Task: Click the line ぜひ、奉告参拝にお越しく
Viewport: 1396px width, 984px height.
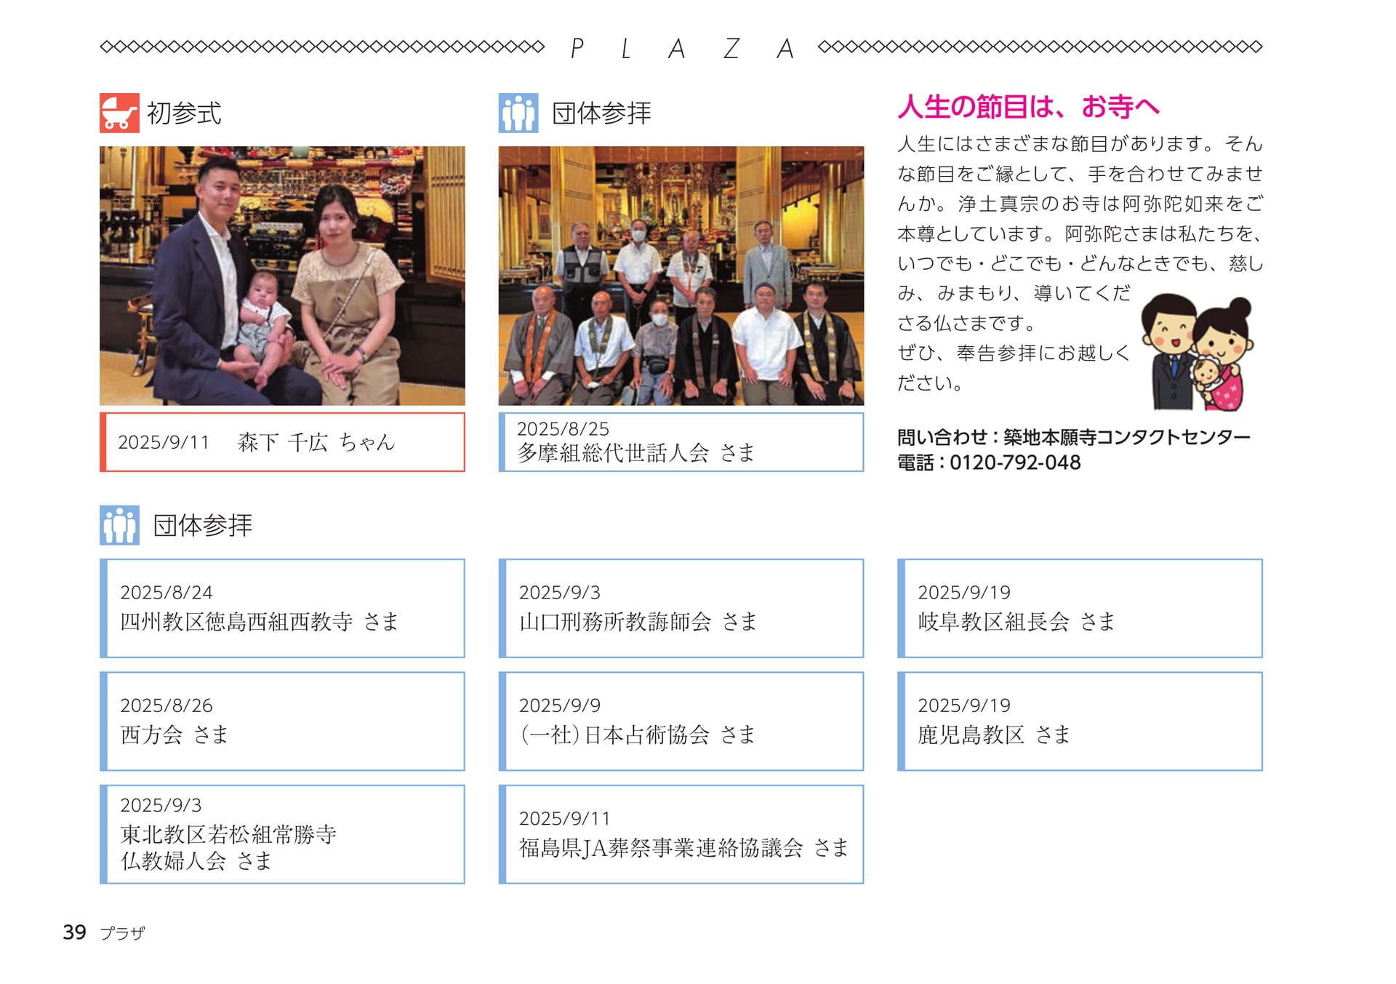Action: pos(1014,353)
